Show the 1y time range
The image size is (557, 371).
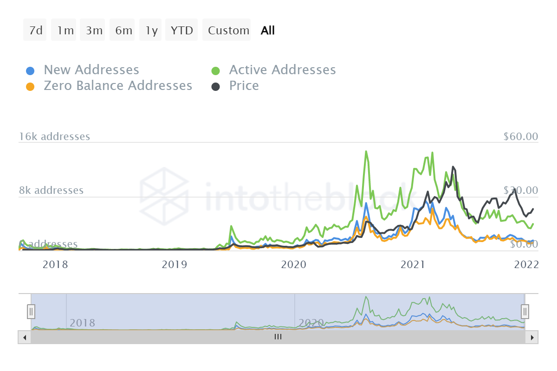[x=151, y=30]
